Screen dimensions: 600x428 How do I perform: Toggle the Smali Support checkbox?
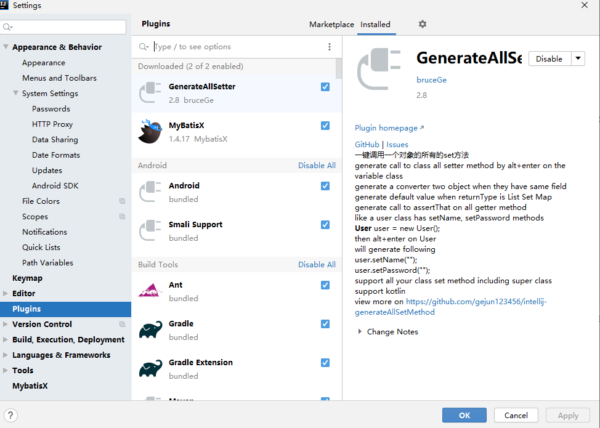325,225
